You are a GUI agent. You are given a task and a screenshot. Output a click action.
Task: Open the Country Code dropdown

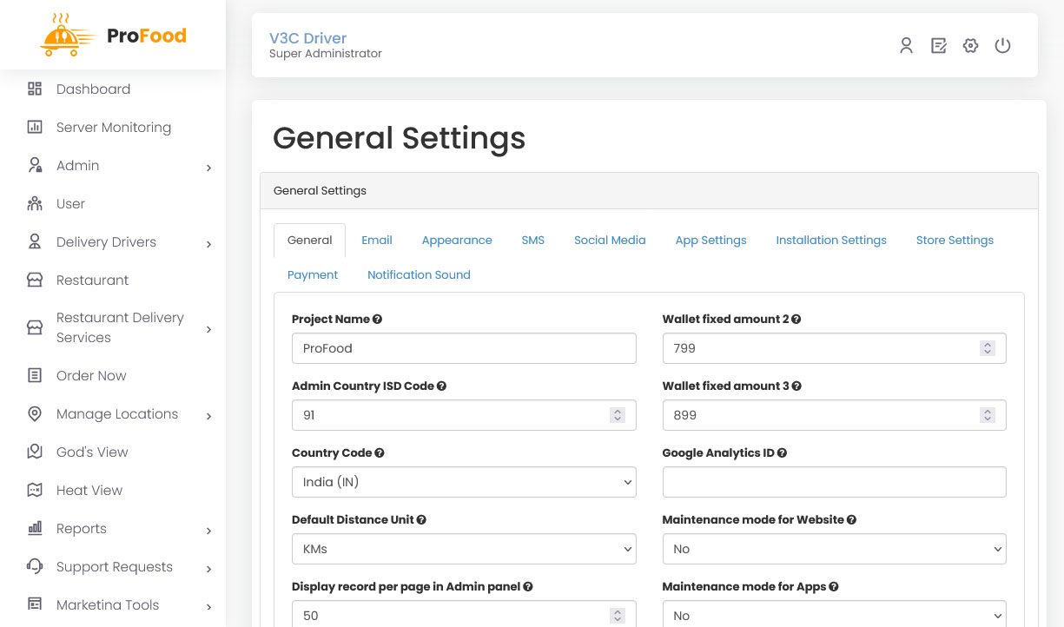[x=464, y=483]
